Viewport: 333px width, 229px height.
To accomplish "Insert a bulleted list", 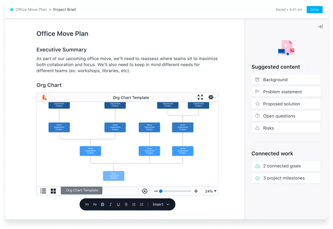I will click(x=134, y=205).
